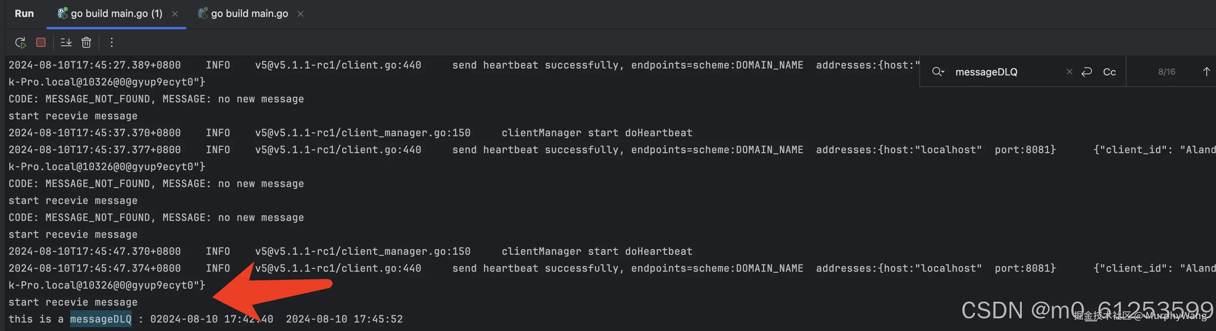This screenshot has width=1216, height=331.
Task: Close the second "go build main.go" tab
Action: click(301, 14)
